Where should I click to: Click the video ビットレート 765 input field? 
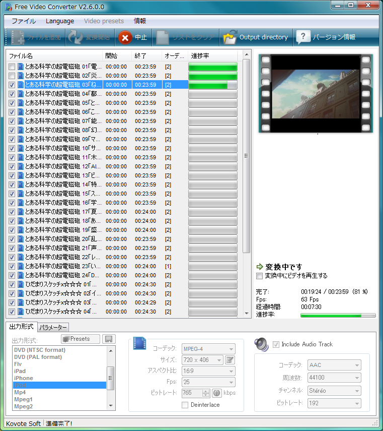point(192,393)
